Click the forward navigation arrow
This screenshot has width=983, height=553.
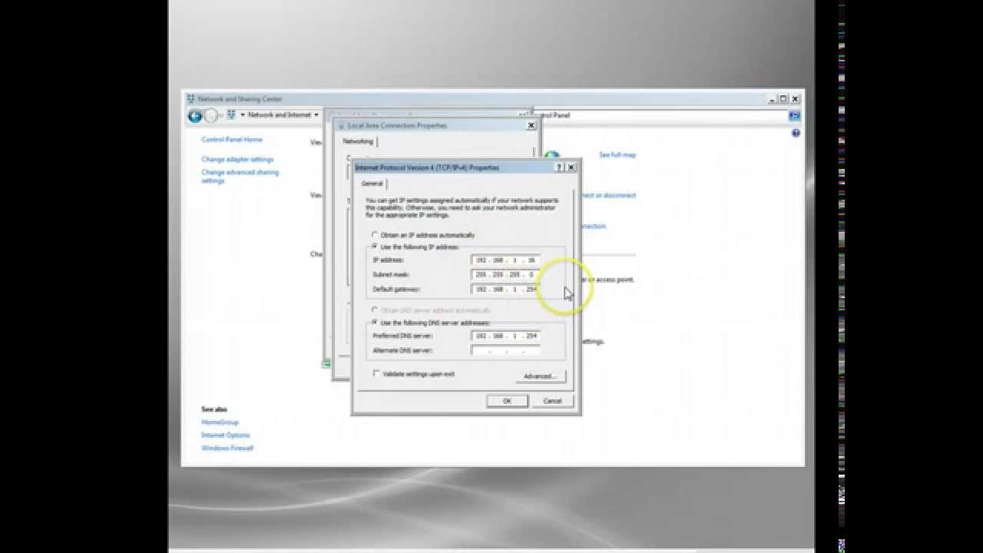point(211,116)
